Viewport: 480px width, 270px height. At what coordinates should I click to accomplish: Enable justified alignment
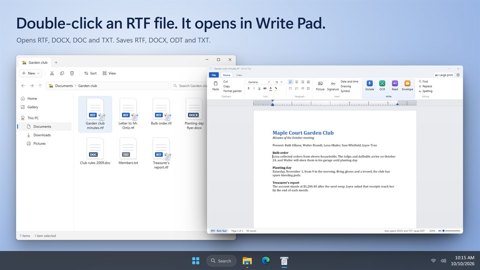point(308,82)
